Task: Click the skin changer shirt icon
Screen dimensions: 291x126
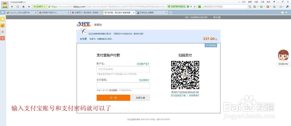Action: (x=274, y=2)
